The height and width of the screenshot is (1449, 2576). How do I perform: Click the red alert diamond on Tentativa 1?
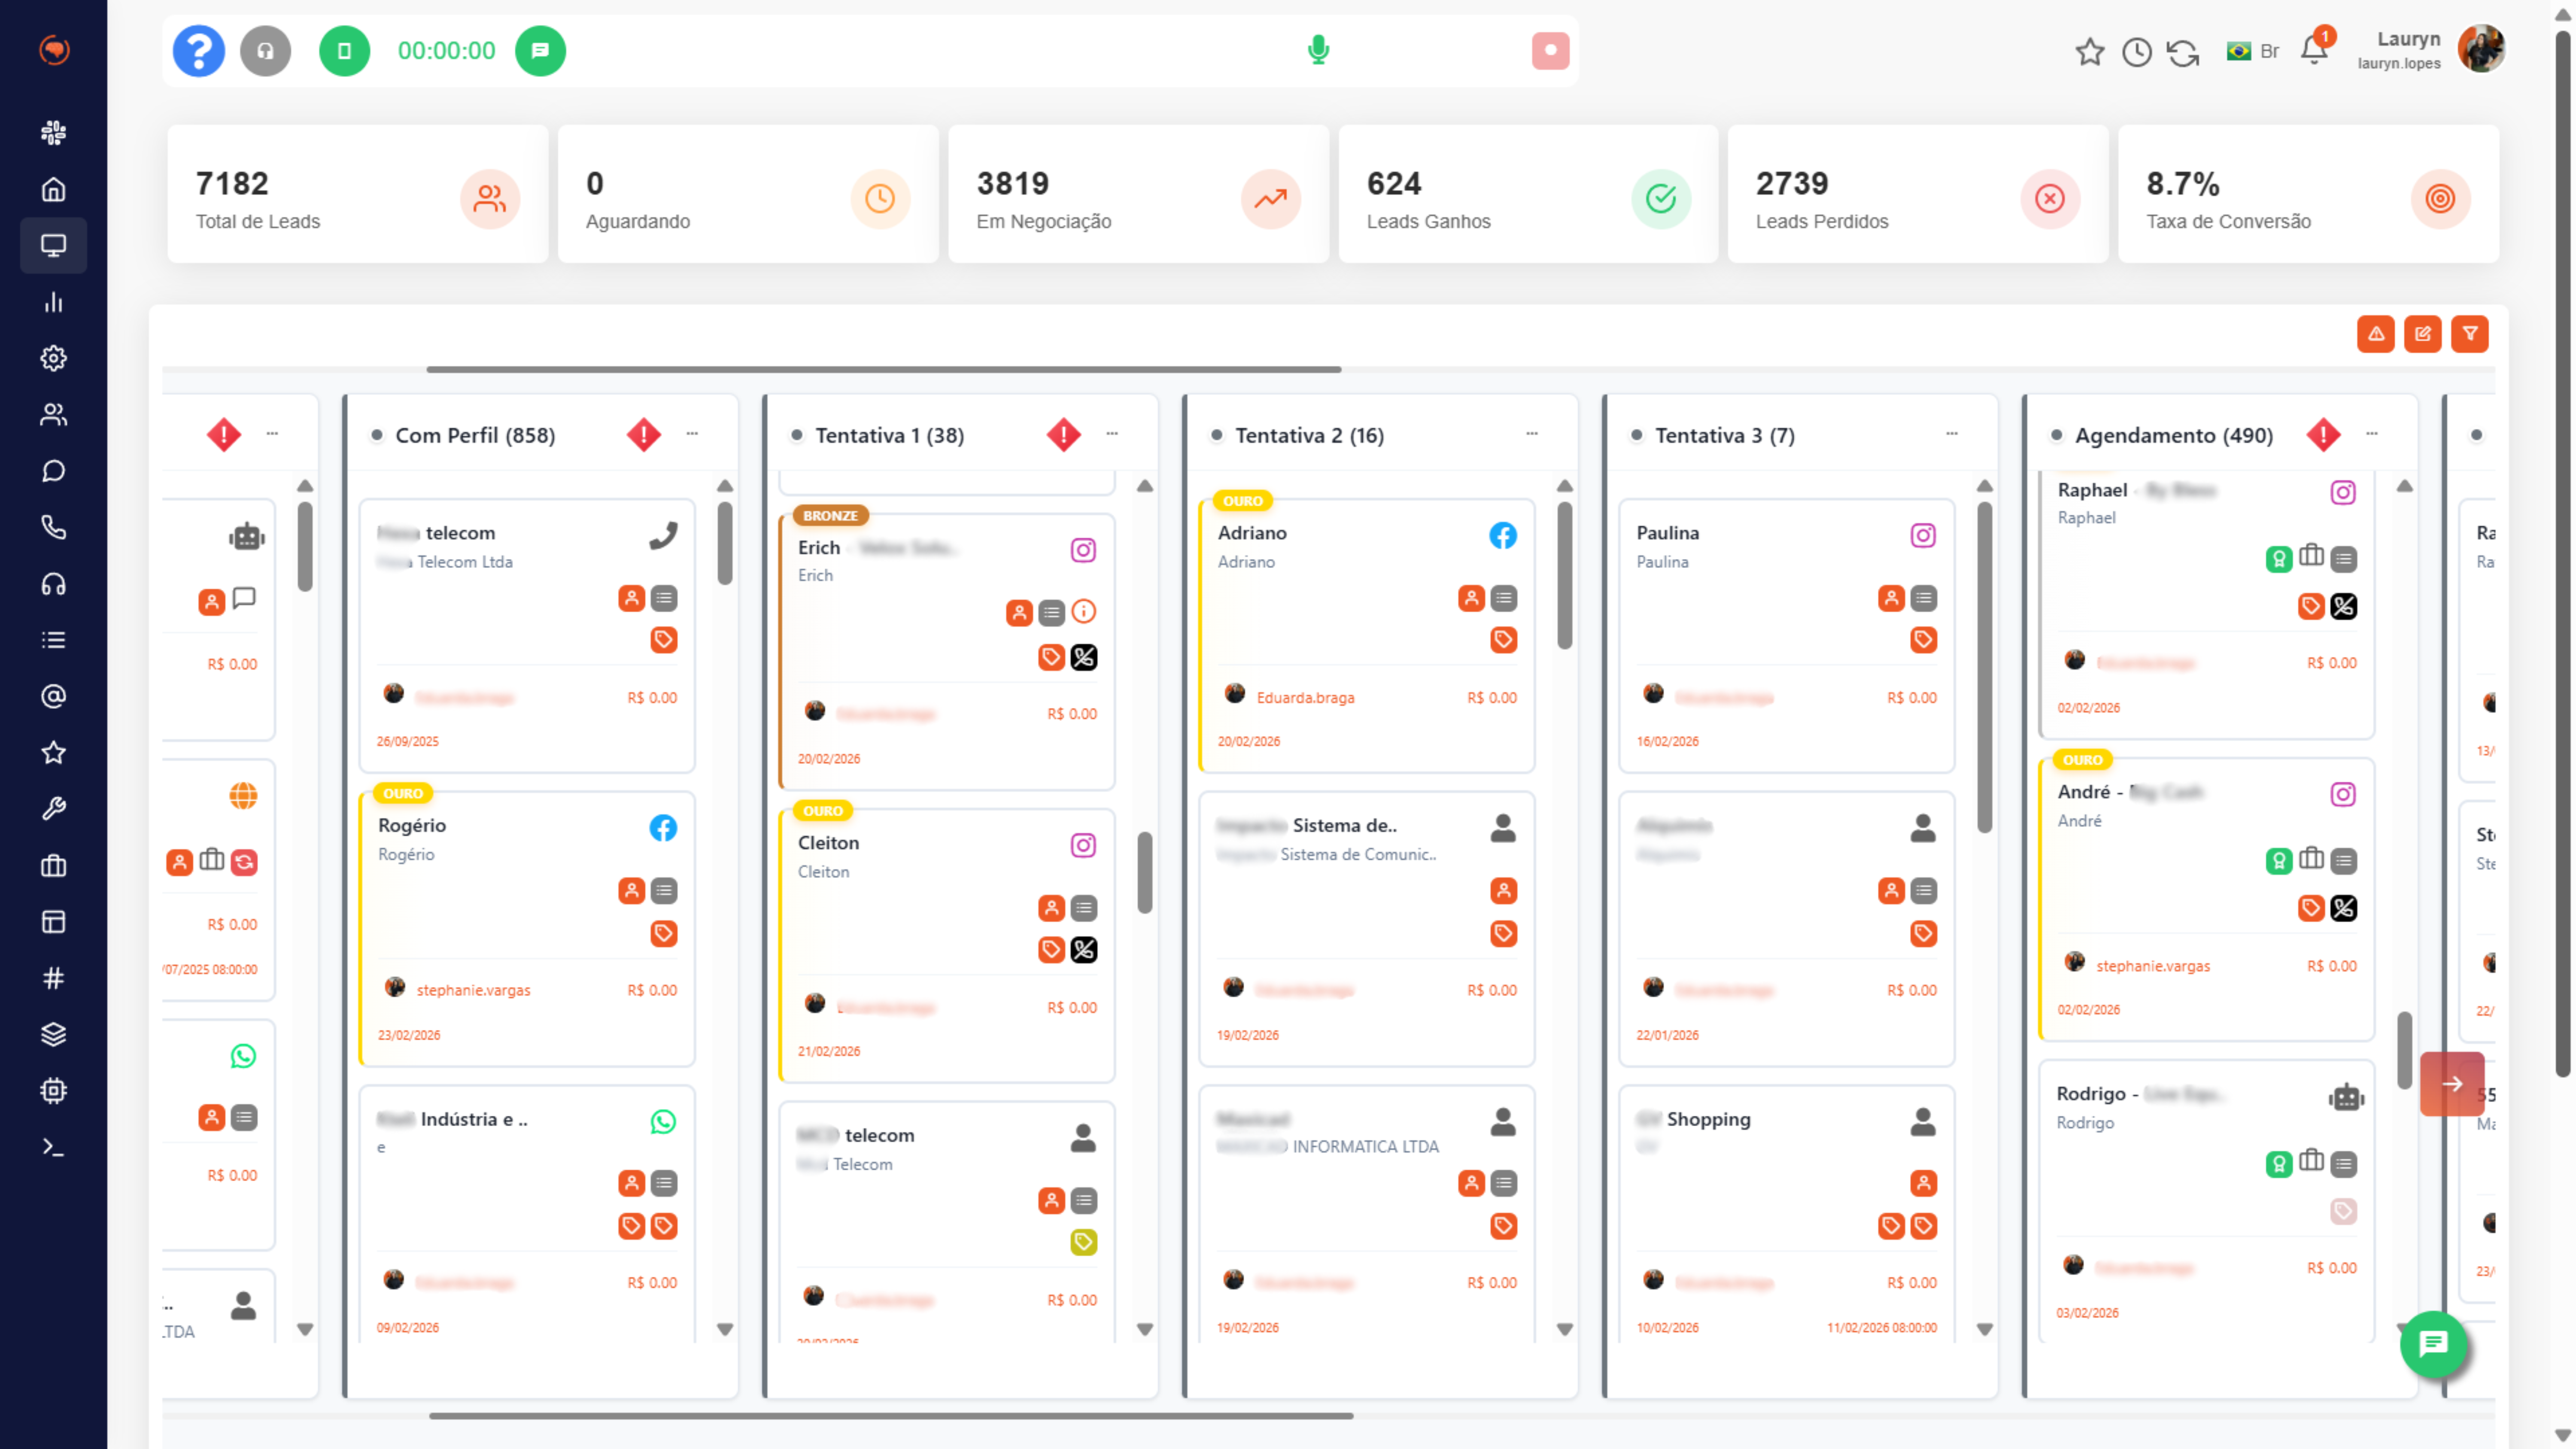(x=1064, y=435)
